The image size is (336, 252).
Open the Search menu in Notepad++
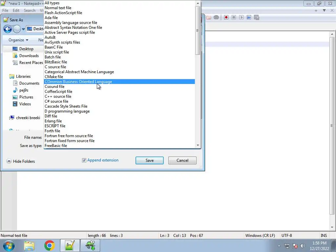coord(30,10)
